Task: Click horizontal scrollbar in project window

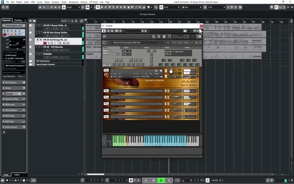Action: tap(96, 174)
